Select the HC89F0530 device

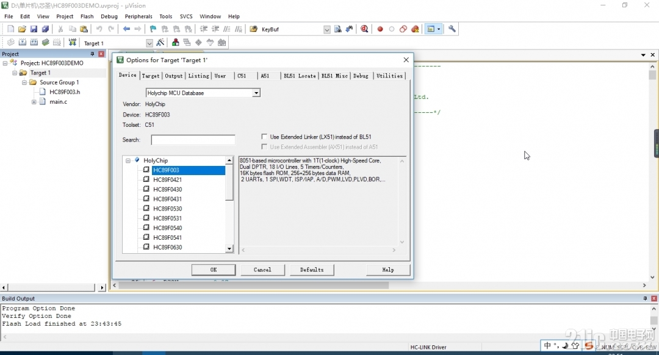[167, 209]
